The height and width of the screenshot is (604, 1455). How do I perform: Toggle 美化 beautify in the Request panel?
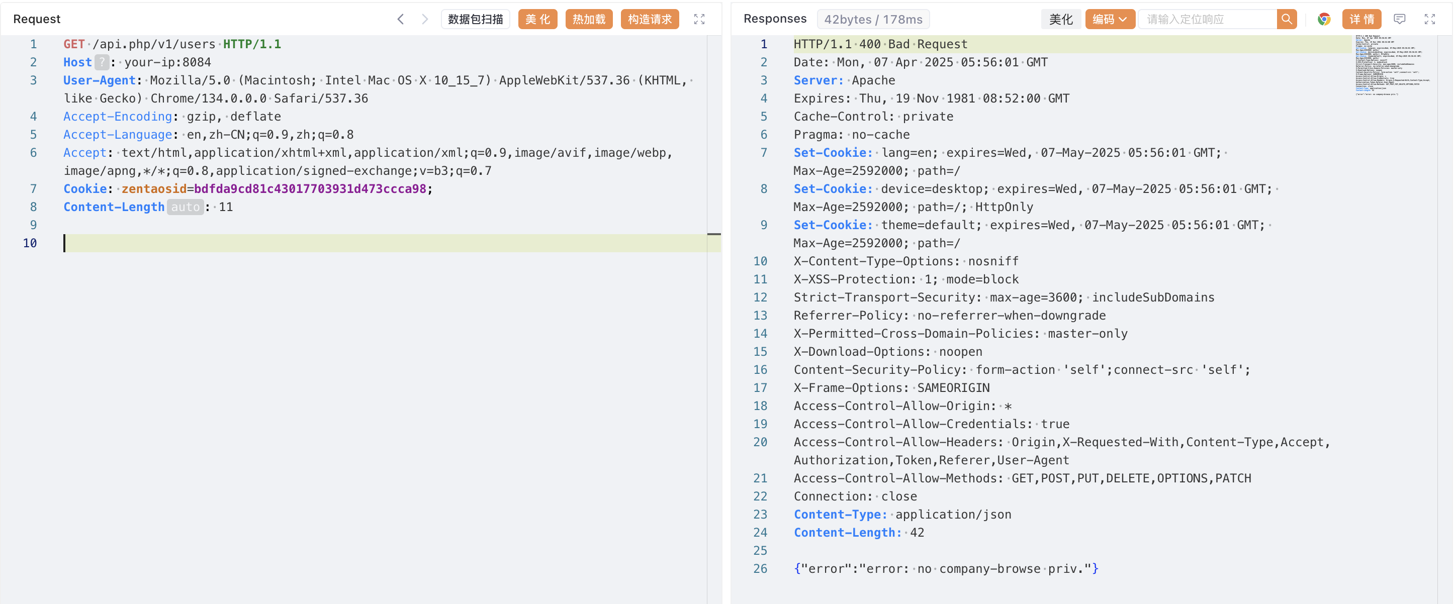(537, 19)
